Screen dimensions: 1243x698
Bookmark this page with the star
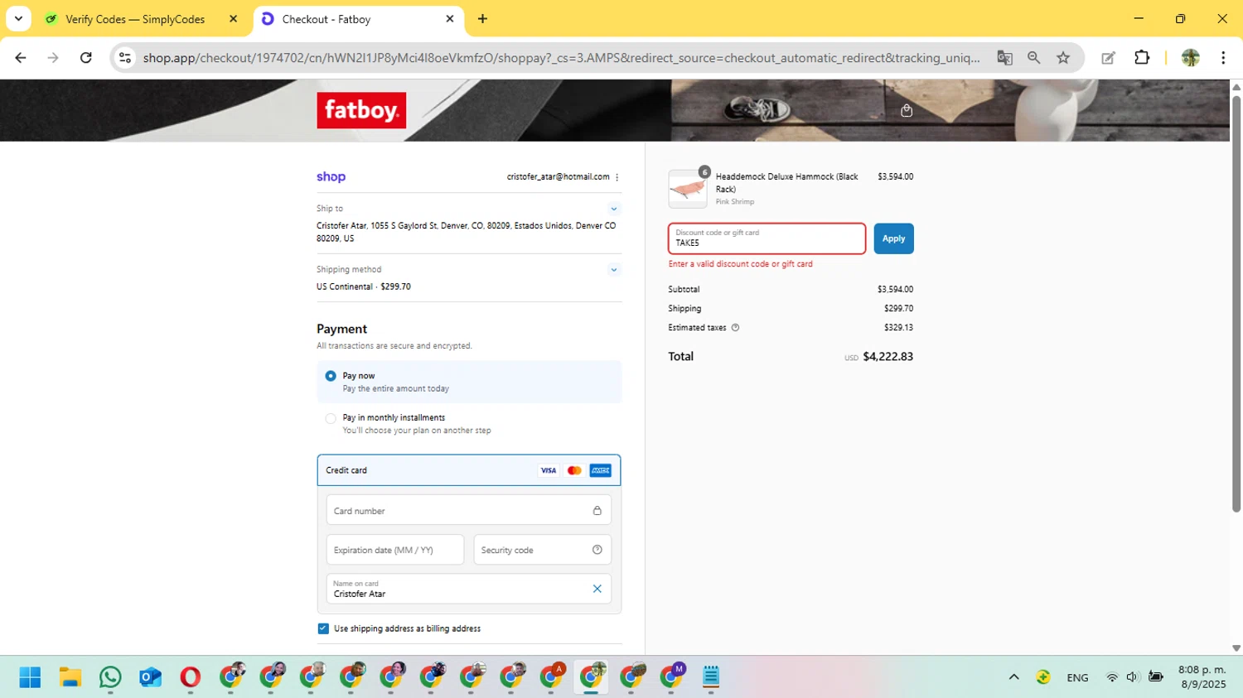pos(1063,58)
